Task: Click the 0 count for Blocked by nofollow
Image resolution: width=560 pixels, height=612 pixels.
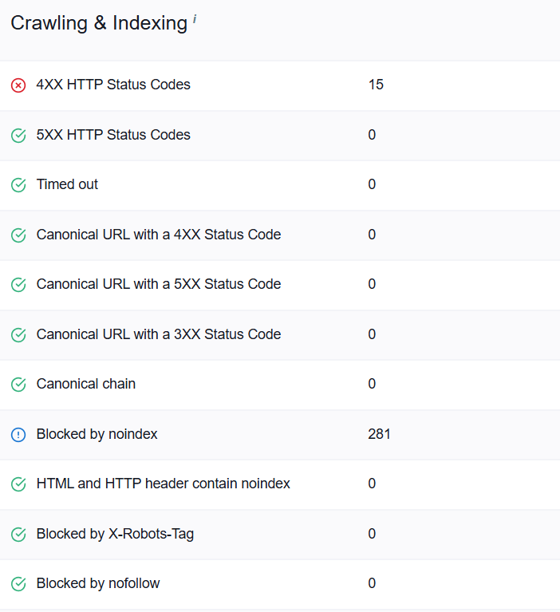Action: pos(372,583)
